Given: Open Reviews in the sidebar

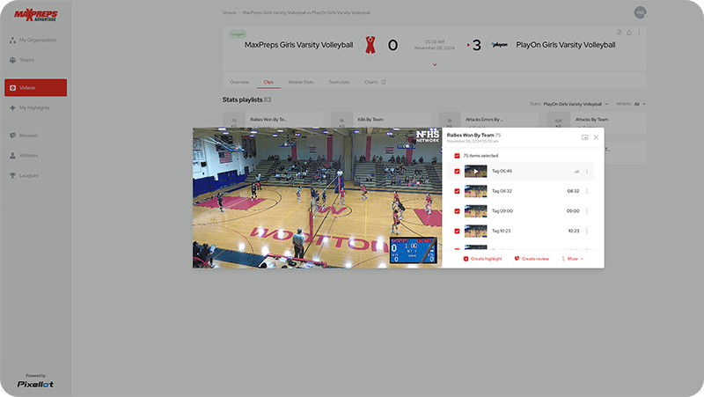Looking at the screenshot, I should coord(24,136).
